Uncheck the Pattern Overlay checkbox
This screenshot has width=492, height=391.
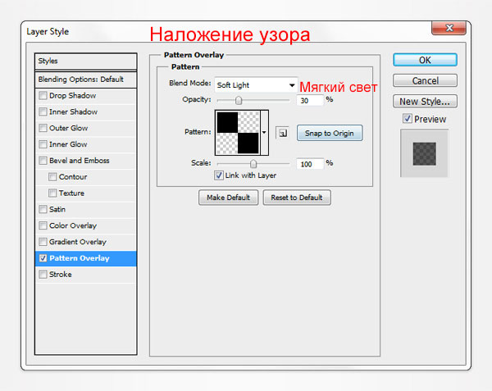(x=43, y=258)
